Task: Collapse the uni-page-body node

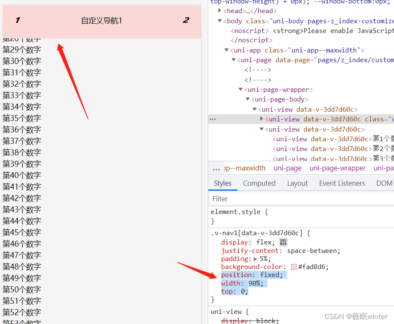Action: pos(248,99)
